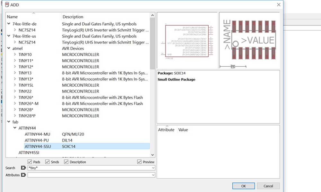Viewport: 321px width, 192px height.
Task: Expand the TINY10 entry
Action: (x=15, y=54)
